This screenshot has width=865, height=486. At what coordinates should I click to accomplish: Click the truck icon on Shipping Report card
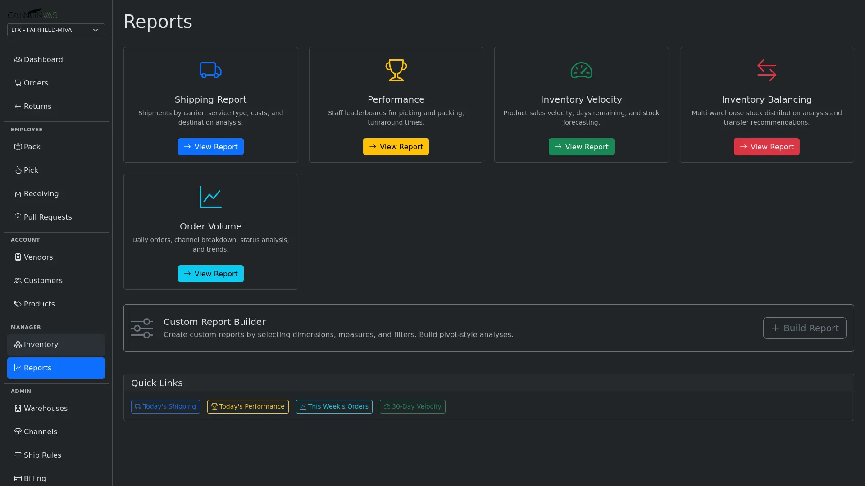[x=210, y=70]
